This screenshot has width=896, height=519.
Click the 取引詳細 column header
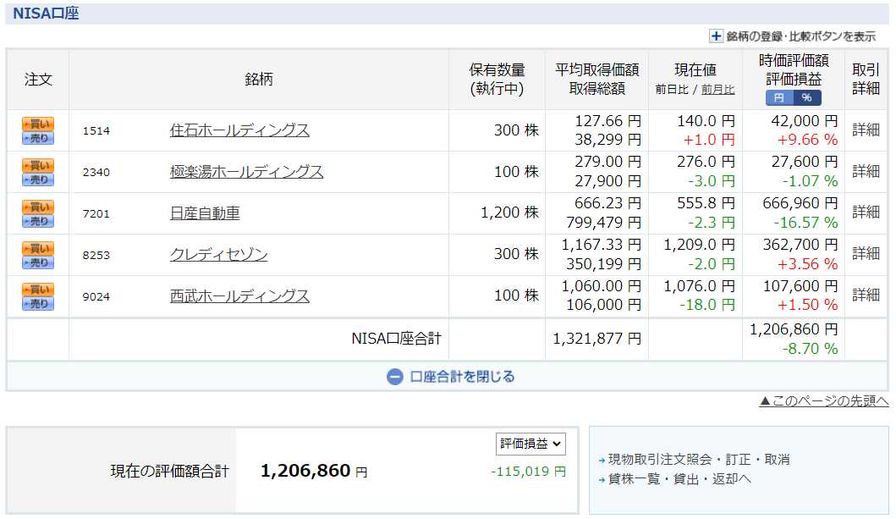[866, 79]
